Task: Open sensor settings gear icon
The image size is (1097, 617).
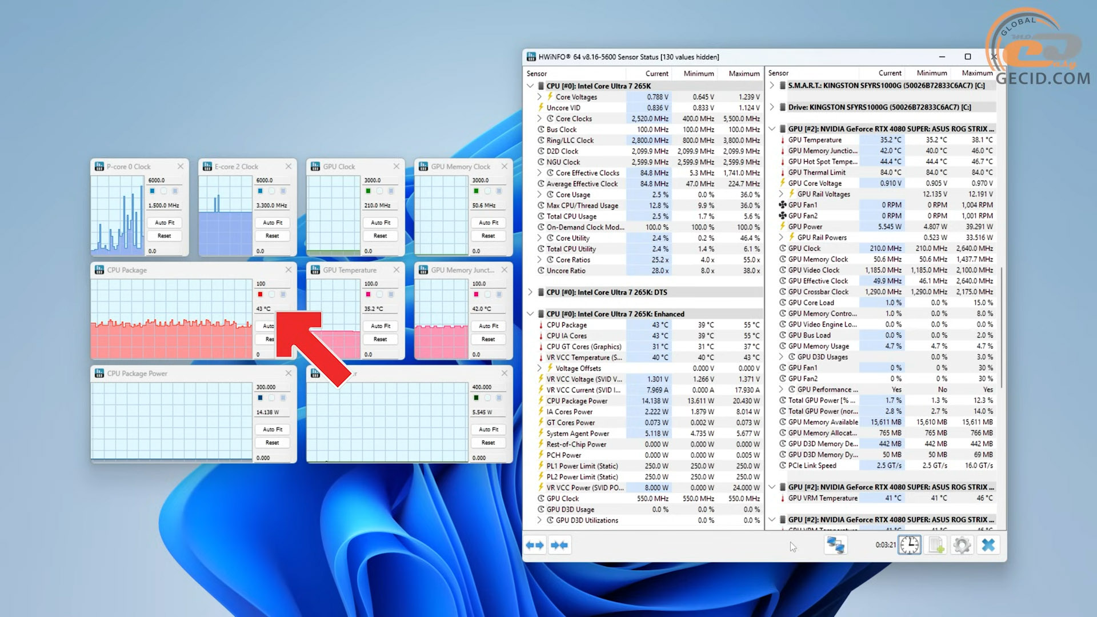Action: pyautogui.click(x=962, y=545)
